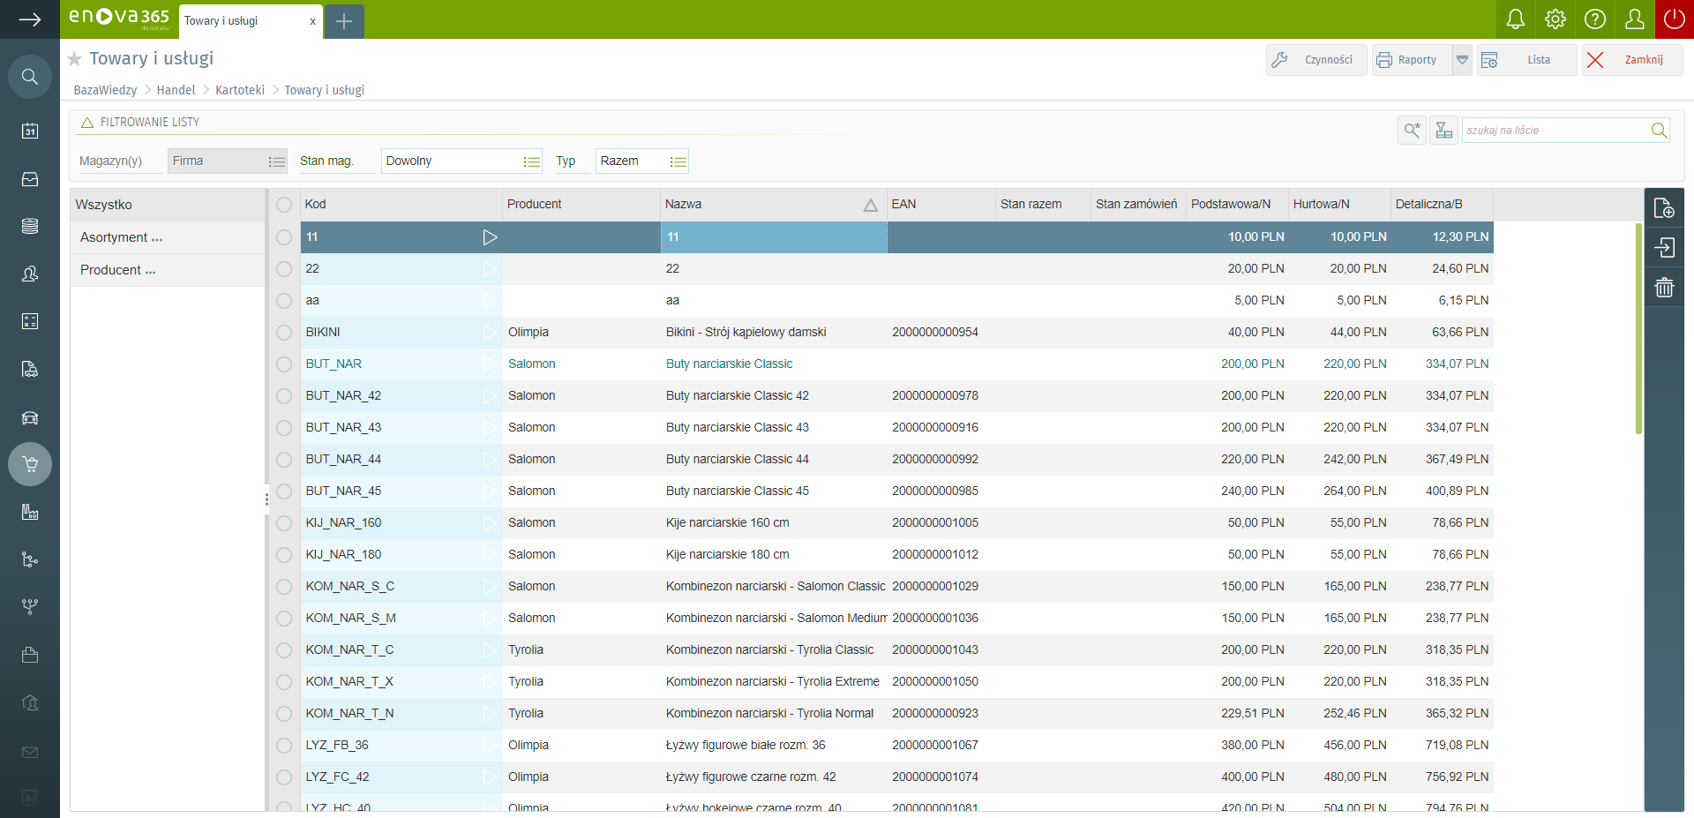1694x818 pixels.
Task: Click the search magnifier in sidebar
Action: [x=30, y=77]
